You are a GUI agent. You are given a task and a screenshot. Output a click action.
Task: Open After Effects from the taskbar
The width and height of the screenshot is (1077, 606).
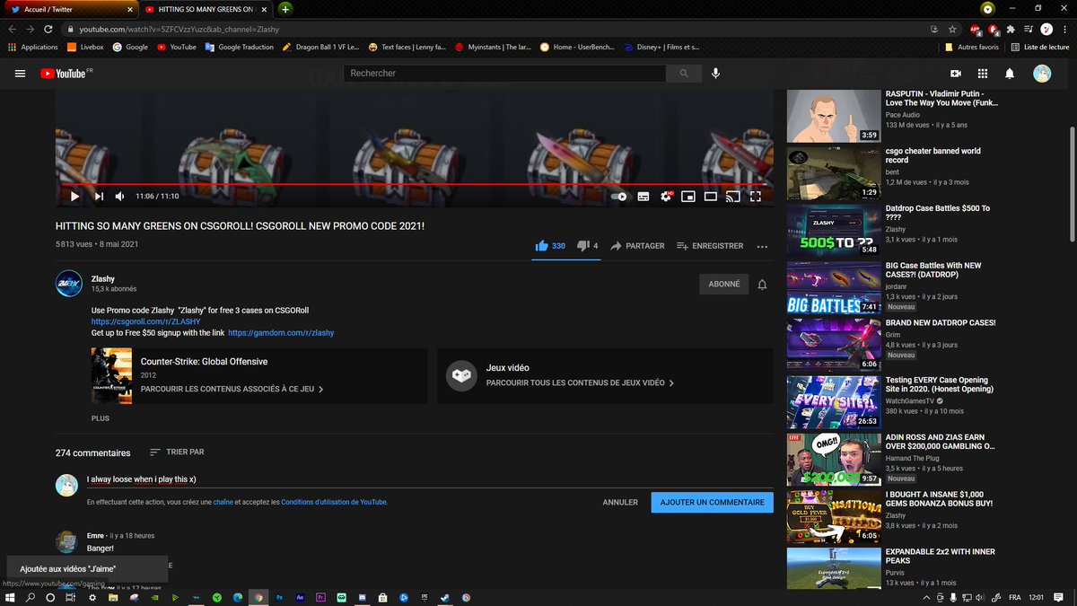[300, 597]
